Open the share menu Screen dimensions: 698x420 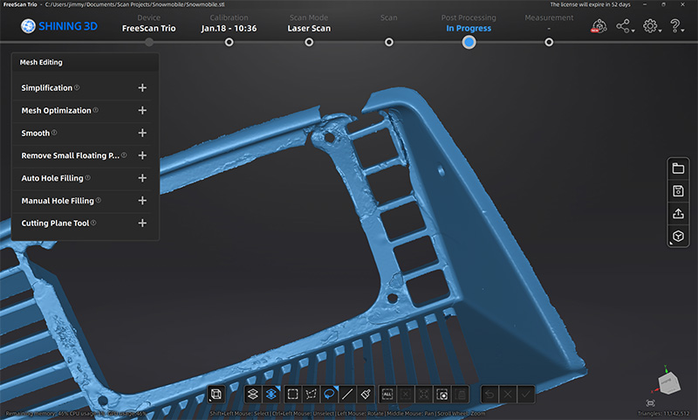[x=625, y=26]
